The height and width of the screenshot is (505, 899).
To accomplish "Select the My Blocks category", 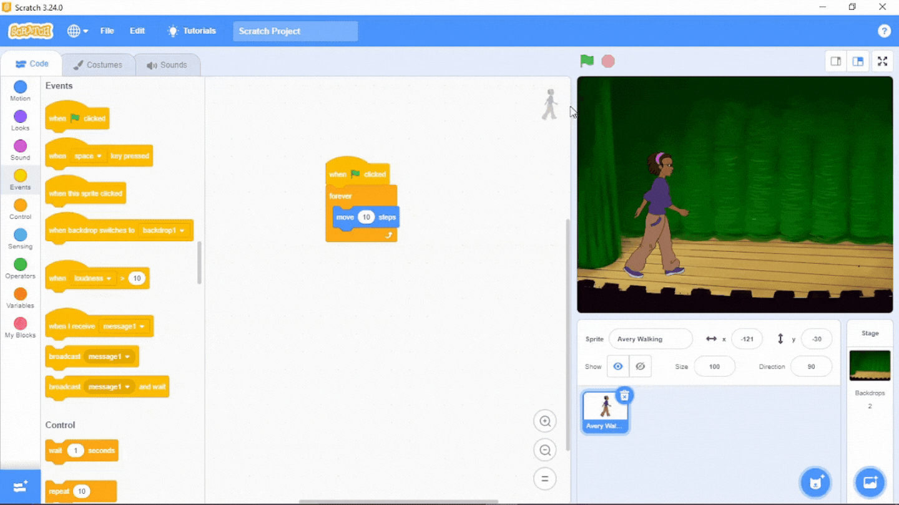I will pos(21,327).
